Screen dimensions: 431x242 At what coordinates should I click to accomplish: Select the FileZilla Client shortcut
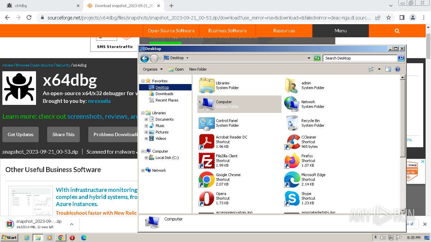click(x=207, y=161)
